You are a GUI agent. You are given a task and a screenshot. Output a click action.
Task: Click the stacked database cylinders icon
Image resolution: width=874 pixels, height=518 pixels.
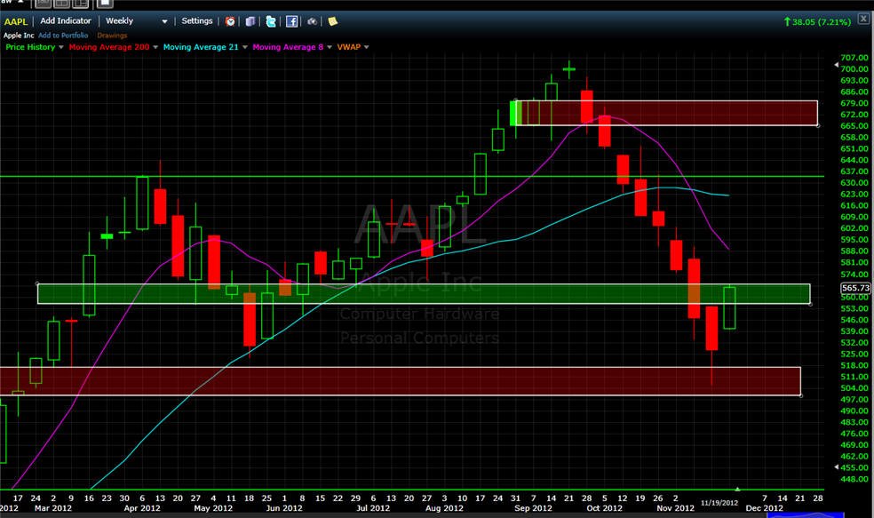[x=250, y=21]
